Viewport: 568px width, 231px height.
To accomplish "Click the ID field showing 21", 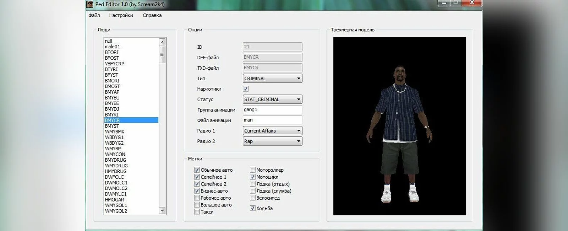I will [x=273, y=47].
